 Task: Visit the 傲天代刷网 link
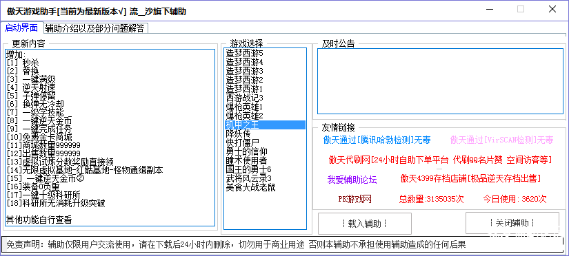pyautogui.click(x=440, y=160)
